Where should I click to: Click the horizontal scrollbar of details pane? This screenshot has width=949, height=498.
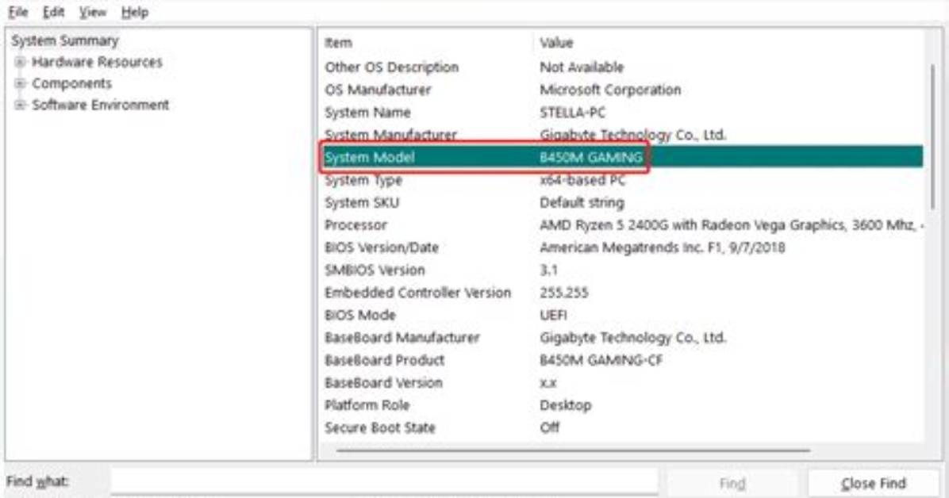point(573,450)
